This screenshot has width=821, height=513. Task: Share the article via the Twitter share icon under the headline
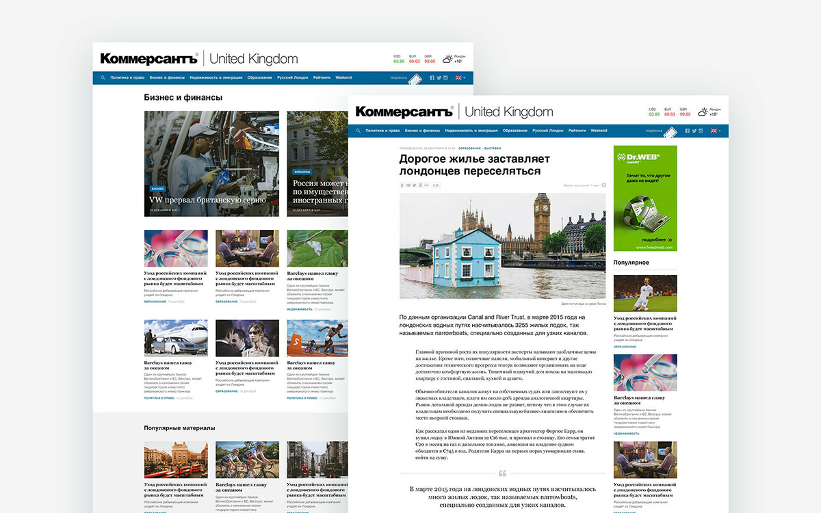click(414, 185)
